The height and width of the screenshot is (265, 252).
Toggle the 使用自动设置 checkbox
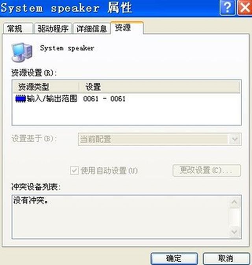click(74, 170)
